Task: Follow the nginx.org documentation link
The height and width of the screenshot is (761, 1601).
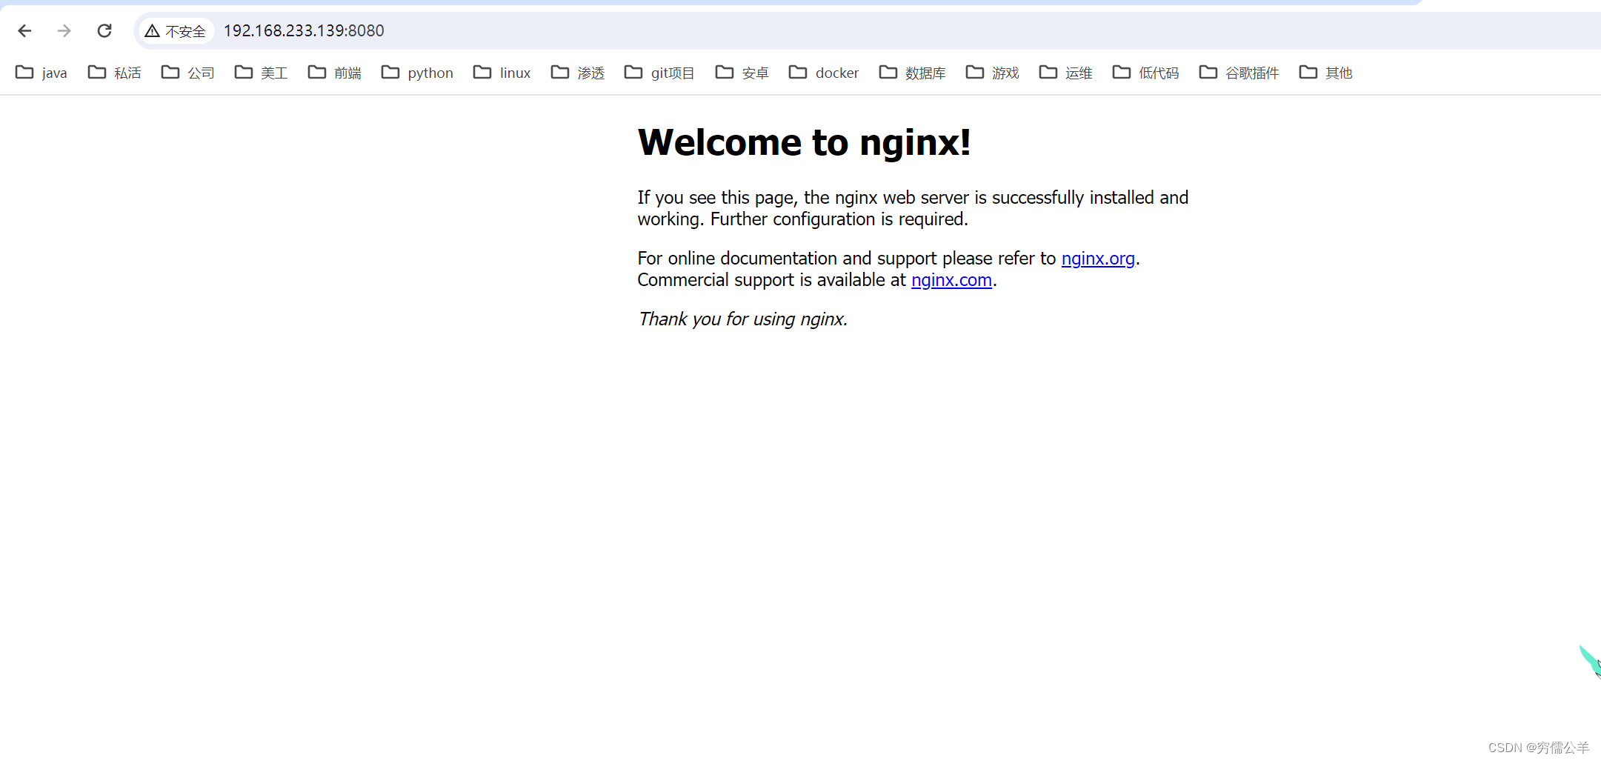Action: point(1098,259)
